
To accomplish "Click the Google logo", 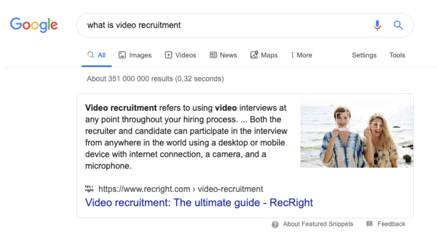I will [x=34, y=25].
